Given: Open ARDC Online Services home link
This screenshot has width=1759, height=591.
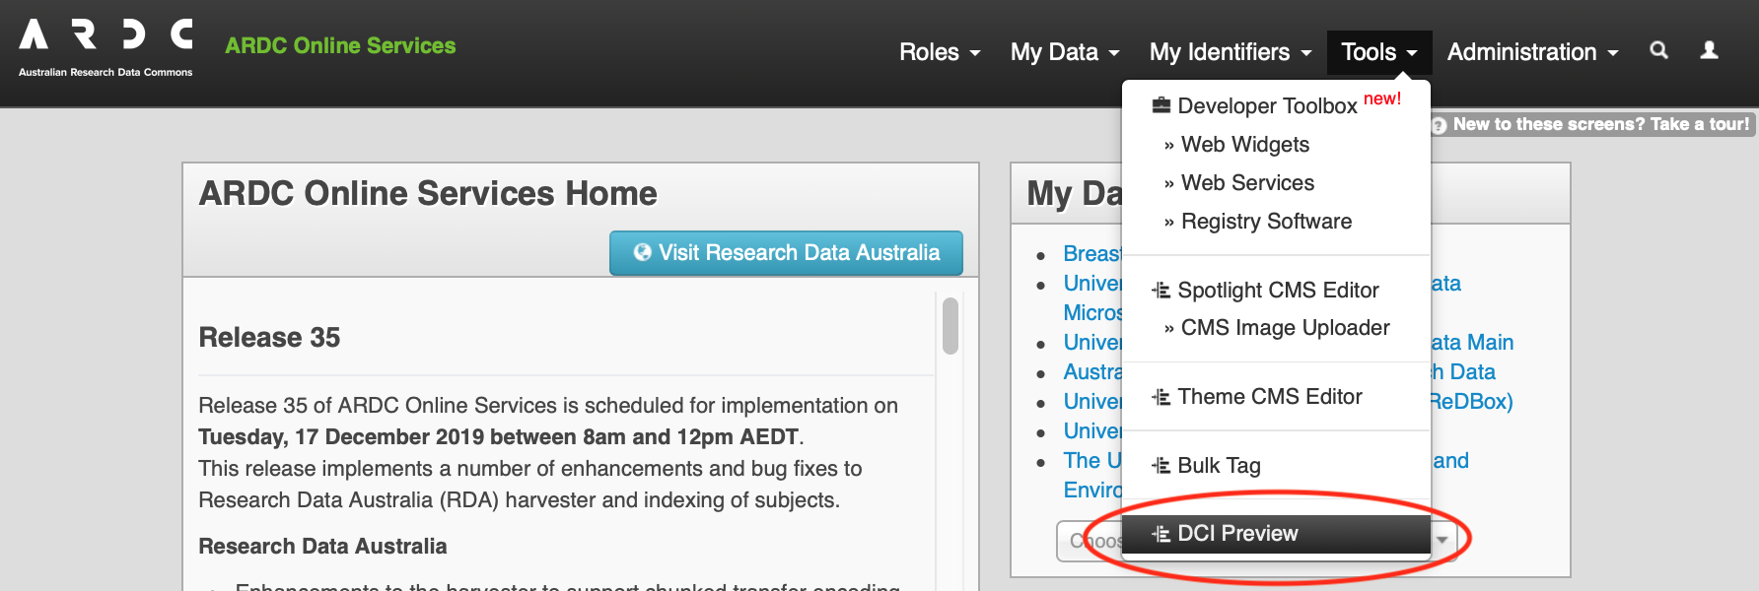Looking at the screenshot, I should pos(340,45).
